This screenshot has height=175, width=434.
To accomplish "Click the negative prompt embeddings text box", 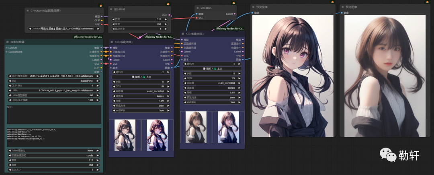I will tap(54, 137).
